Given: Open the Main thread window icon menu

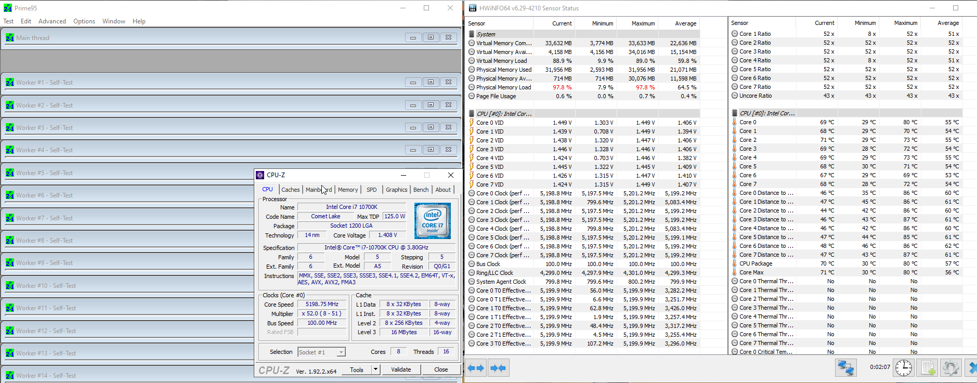Looking at the screenshot, I should point(10,37).
